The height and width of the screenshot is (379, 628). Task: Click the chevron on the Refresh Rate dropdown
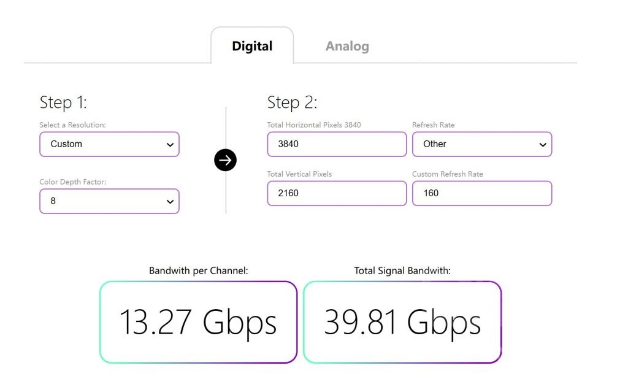(x=542, y=145)
